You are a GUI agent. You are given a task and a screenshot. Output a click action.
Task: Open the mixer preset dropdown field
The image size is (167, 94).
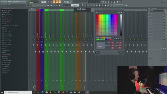pyautogui.click(x=157, y=11)
